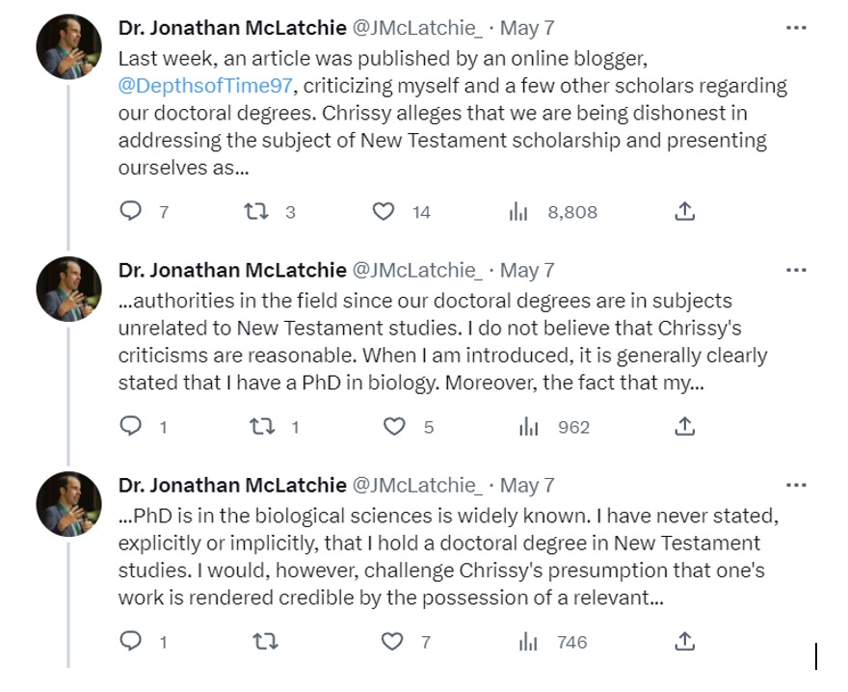Like the third tweet with 7 likes
Viewport: 848px width, 692px height.
click(392, 641)
